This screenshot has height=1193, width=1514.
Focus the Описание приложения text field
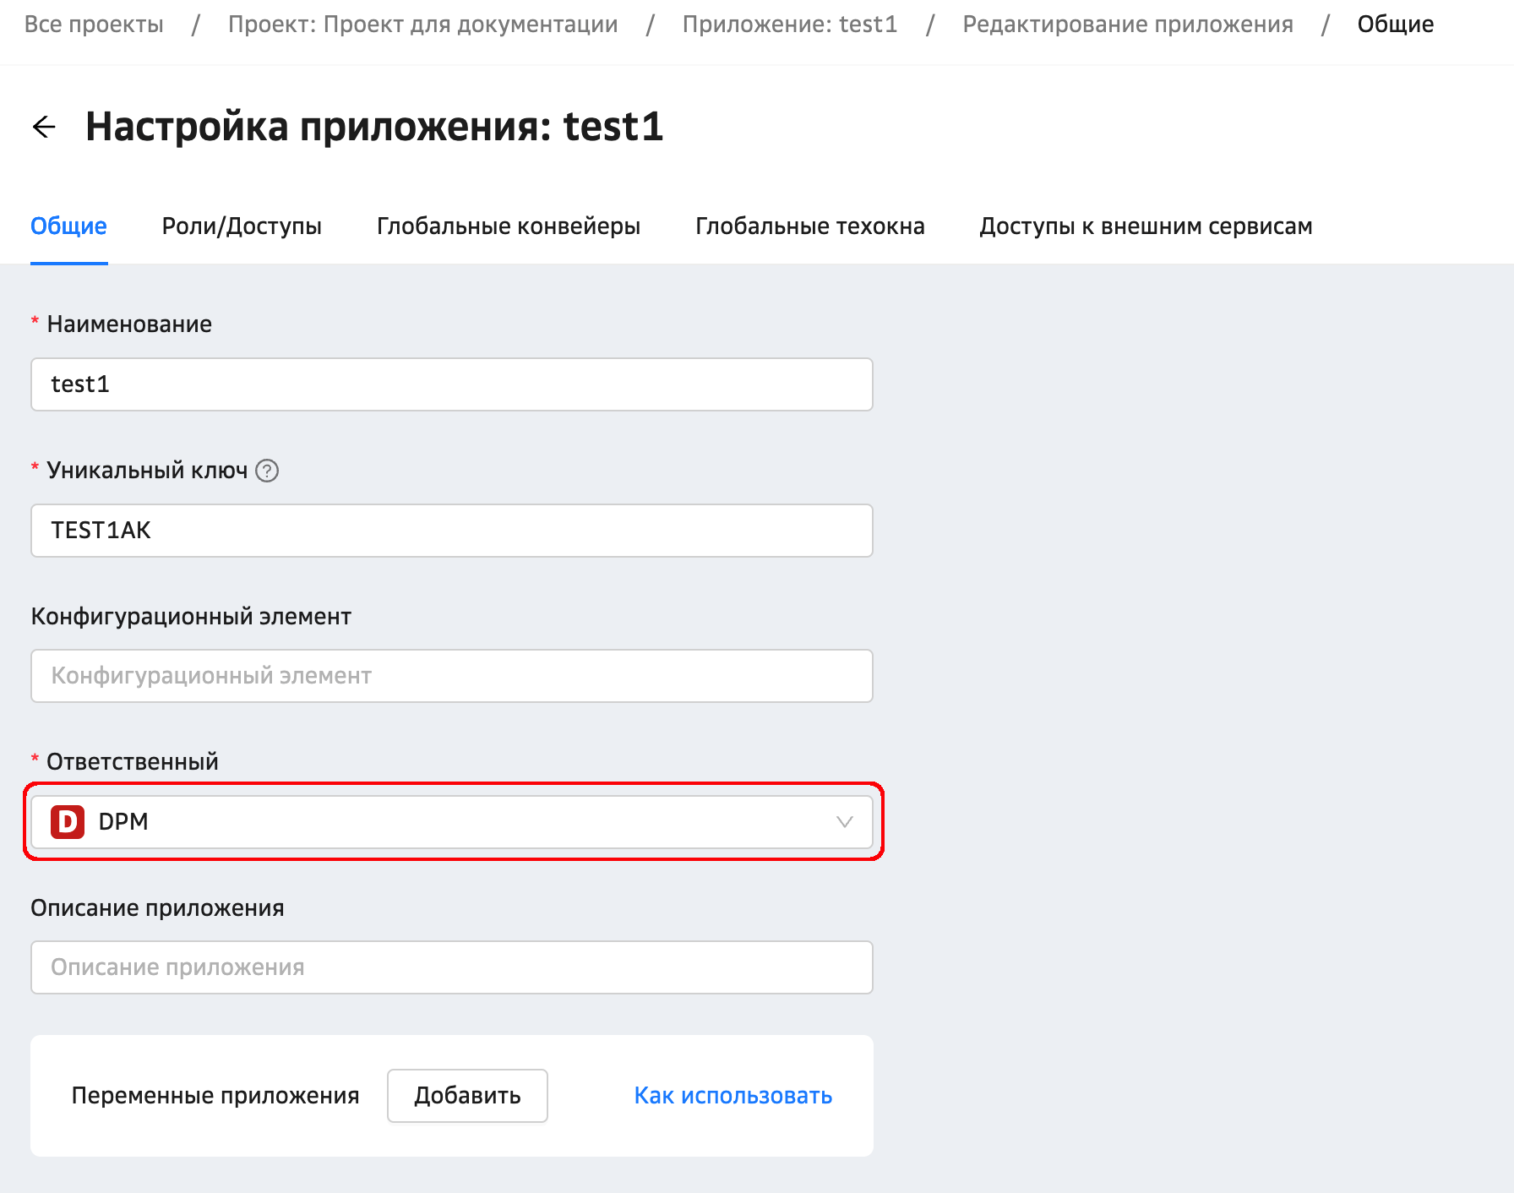(x=451, y=967)
